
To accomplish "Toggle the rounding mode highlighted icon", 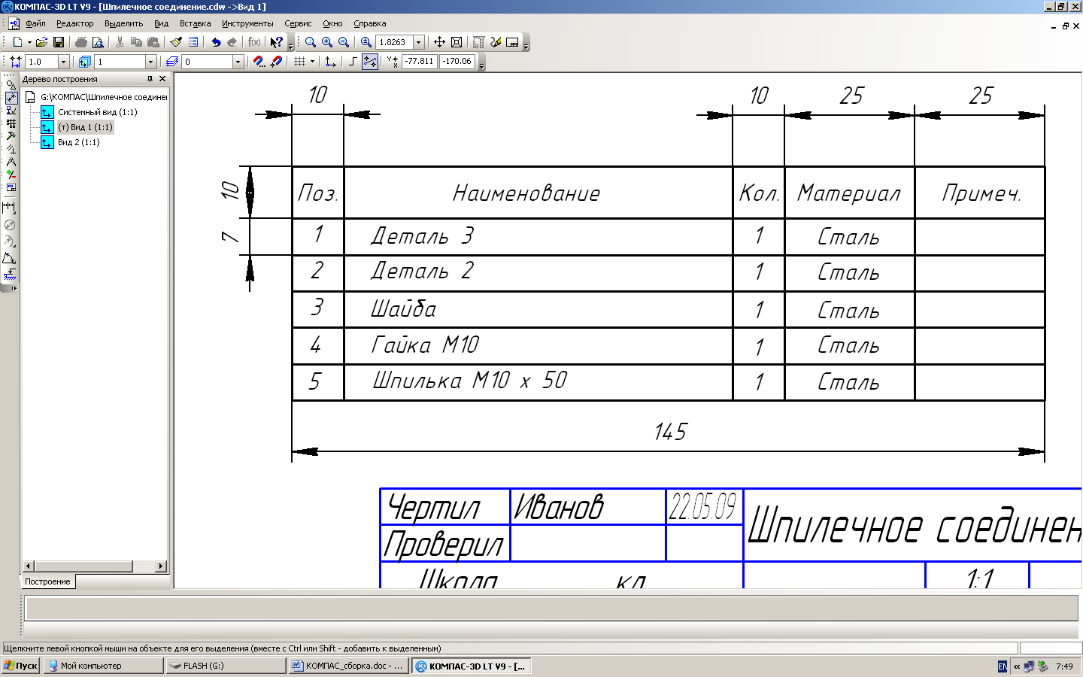I will coord(370,62).
